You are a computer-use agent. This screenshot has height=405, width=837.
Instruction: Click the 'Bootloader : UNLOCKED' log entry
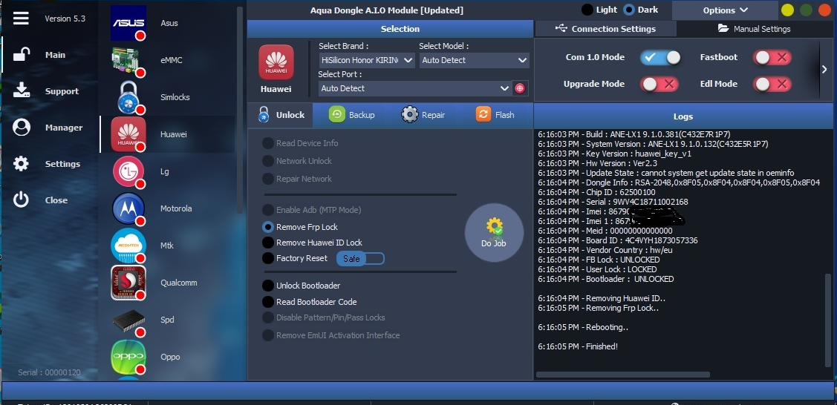click(x=606, y=279)
